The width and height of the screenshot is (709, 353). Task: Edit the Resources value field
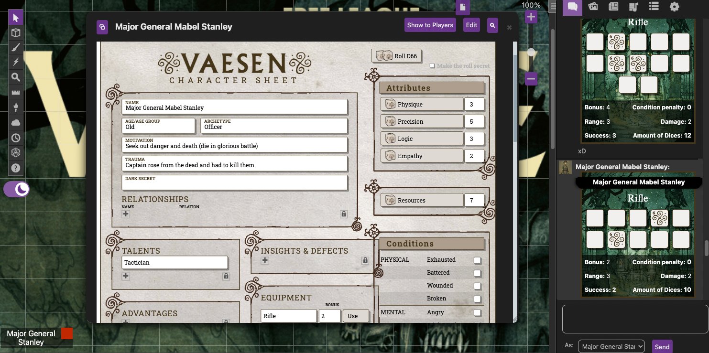[x=474, y=200]
